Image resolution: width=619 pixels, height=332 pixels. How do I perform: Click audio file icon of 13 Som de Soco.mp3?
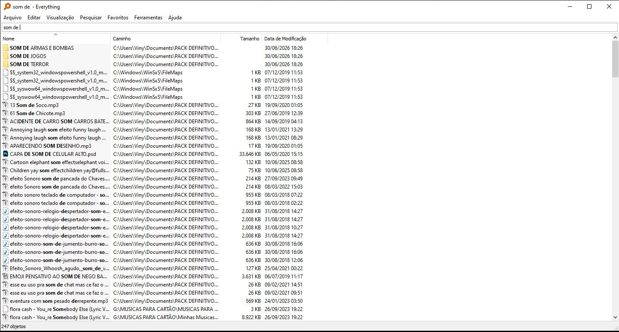(x=6, y=105)
